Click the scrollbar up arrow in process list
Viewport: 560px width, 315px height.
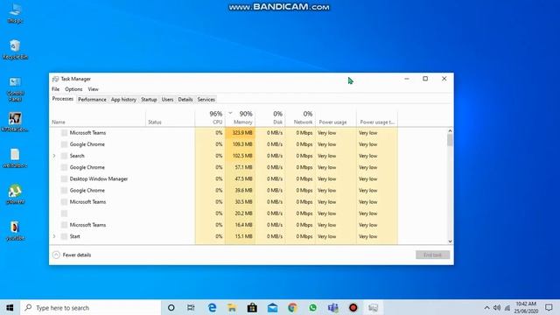pos(450,131)
